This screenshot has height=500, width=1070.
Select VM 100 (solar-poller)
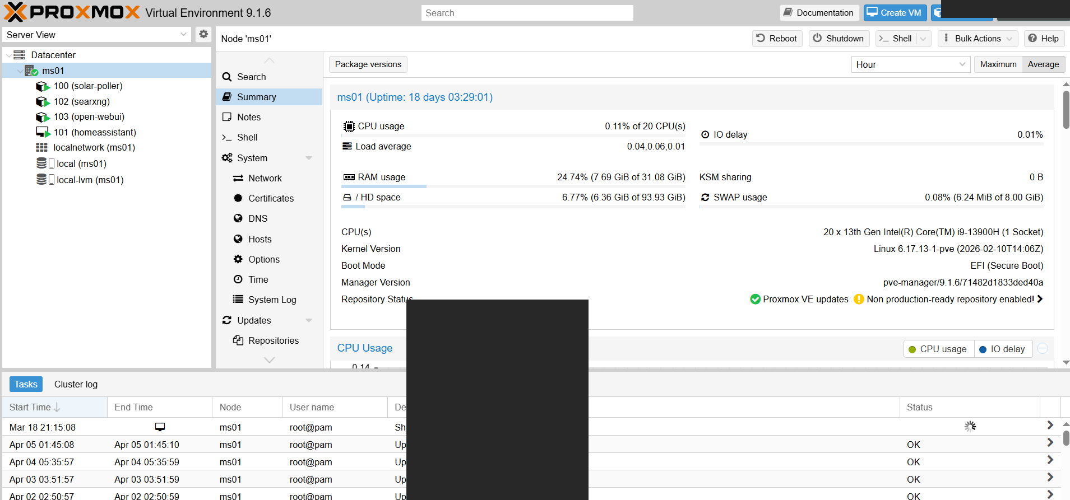(88, 86)
